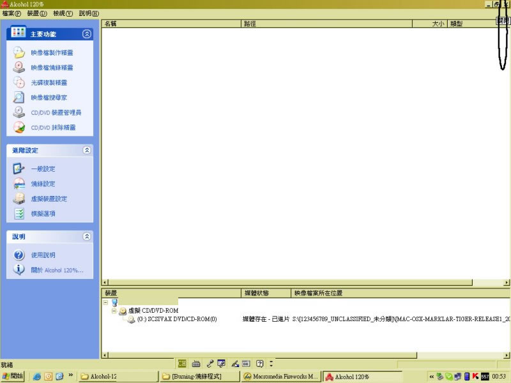This screenshot has width=511, height=383.
Task: Click the 媒體狀態 column header
Action: click(x=266, y=293)
